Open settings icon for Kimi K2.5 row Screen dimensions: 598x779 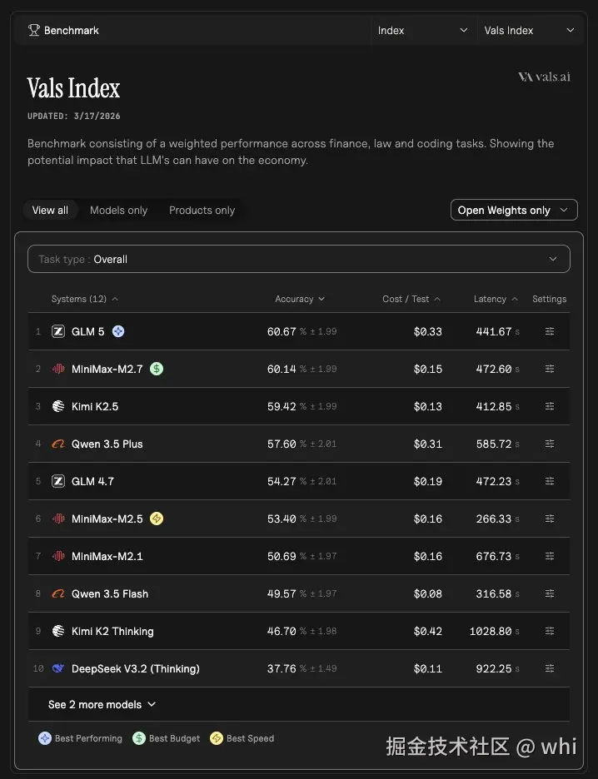pyautogui.click(x=550, y=406)
